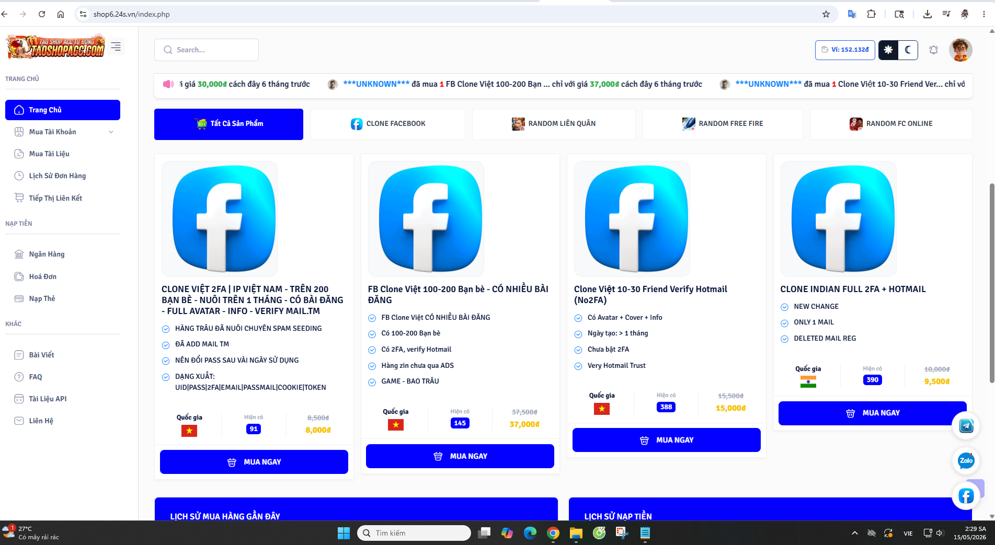The image size is (995, 545).
Task: Open the browser Extensions puzzle icon
Action: 871,14
